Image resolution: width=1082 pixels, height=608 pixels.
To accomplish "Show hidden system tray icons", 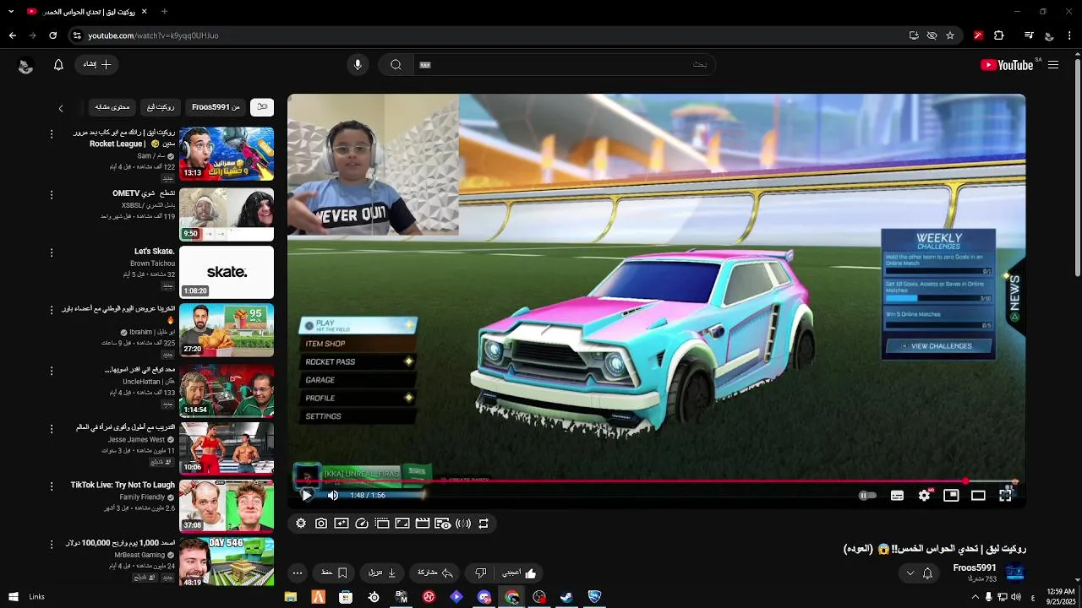I will [x=975, y=597].
